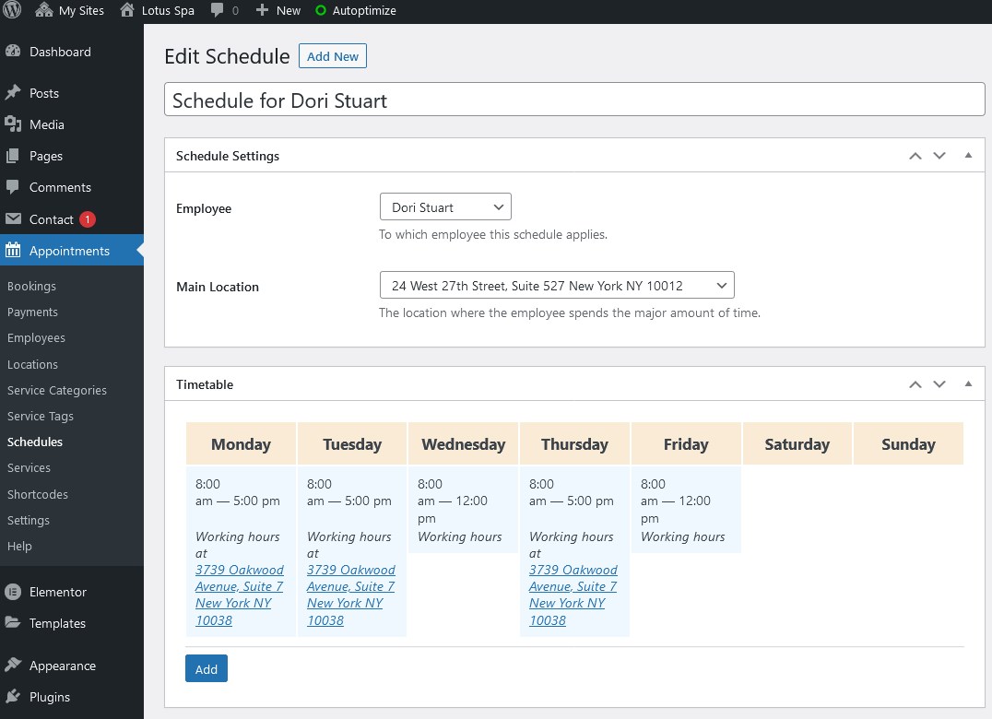The height and width of the screenshot is (719, 992).
Task: Click the Elementor circle icon
Action: [x=13, y=592]
